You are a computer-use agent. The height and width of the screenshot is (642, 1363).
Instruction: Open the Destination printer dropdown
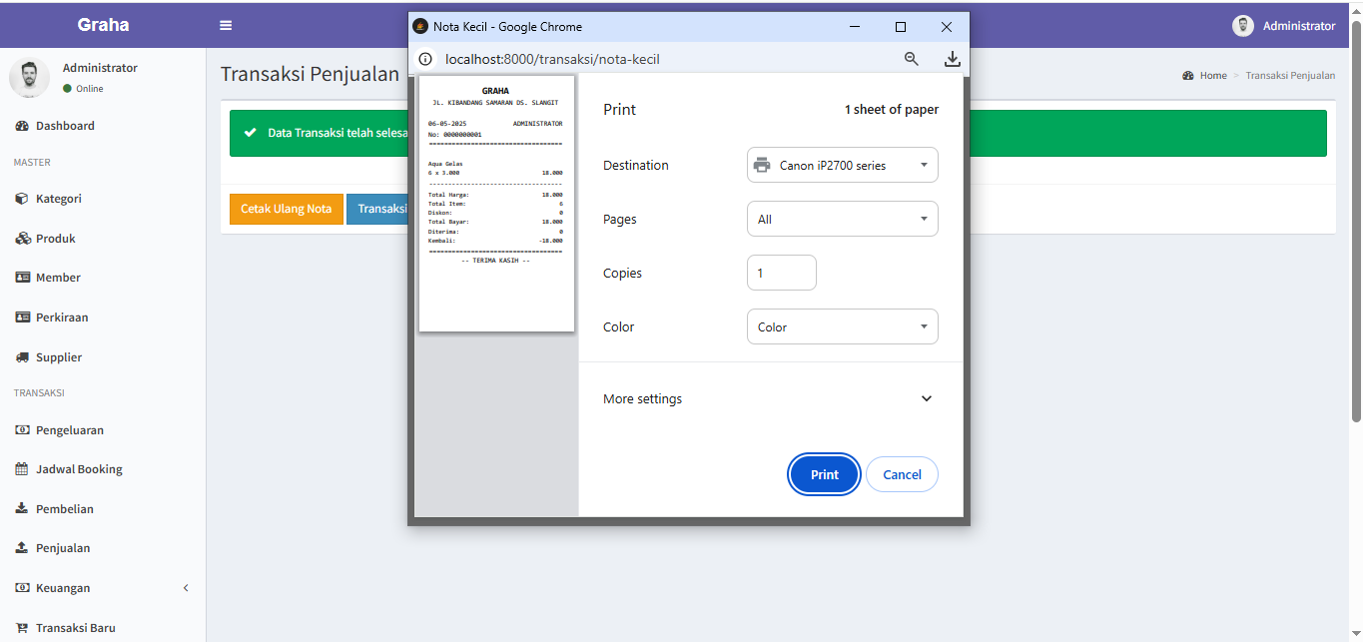point(842,166)
